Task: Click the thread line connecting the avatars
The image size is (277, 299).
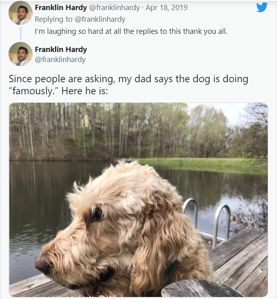Action: [21, 33]
